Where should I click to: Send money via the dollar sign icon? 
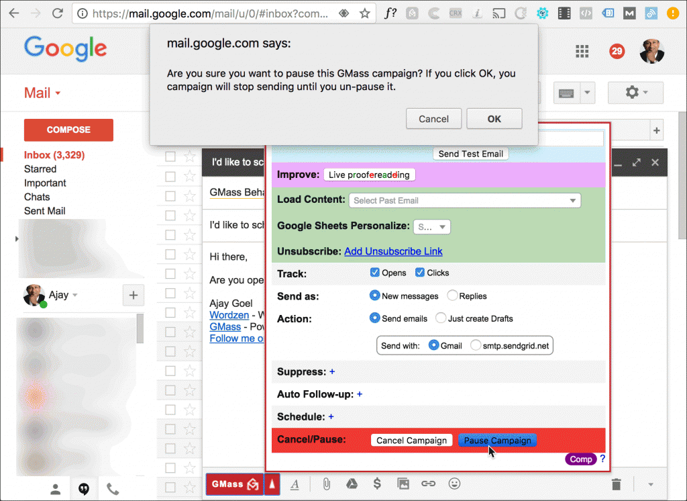[x=376, y=484]
